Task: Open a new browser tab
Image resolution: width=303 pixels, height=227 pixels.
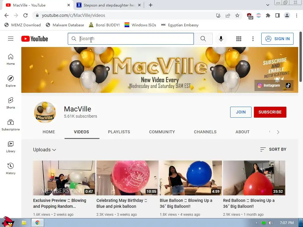Action: pos(151,5)
